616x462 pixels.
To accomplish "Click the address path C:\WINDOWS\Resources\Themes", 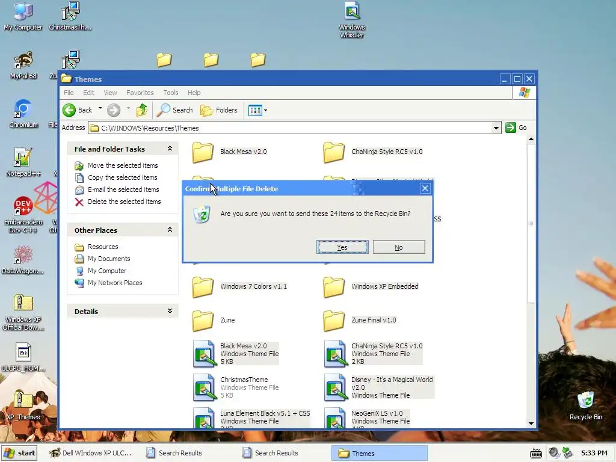I will 150,128.
